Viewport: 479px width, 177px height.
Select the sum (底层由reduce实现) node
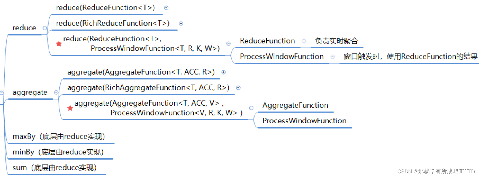click(x=55, y=168)
